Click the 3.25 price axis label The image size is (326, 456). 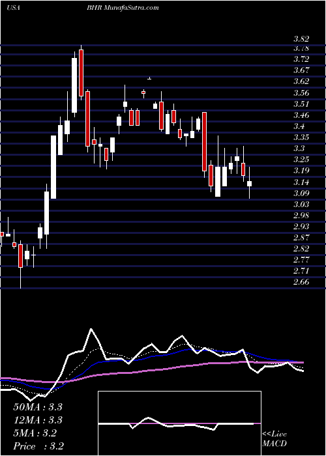(x=301, y=160)
